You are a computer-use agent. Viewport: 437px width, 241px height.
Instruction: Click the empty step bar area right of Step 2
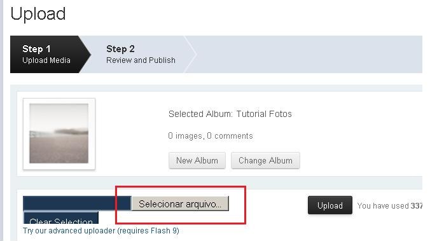309,54
